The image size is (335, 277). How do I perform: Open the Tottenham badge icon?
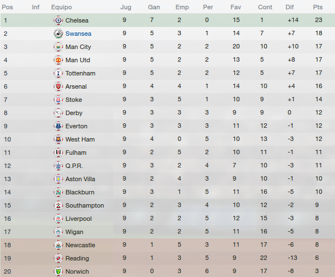(x=58, y=73)
